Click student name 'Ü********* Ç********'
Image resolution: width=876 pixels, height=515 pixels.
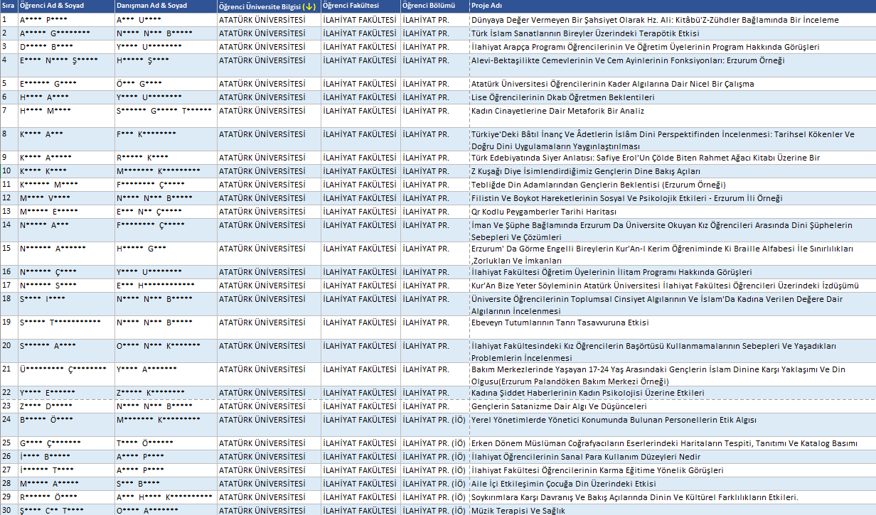pos(63,369)
